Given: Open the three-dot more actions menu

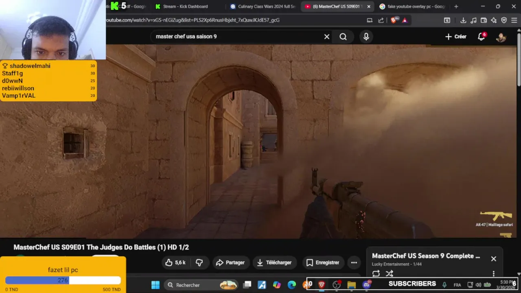Looking at the screenshot, I should click(x=354, y=262).
